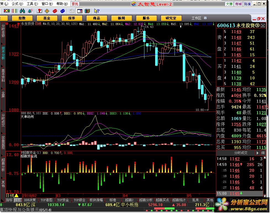Open the 商品 category button

[96, 18]
